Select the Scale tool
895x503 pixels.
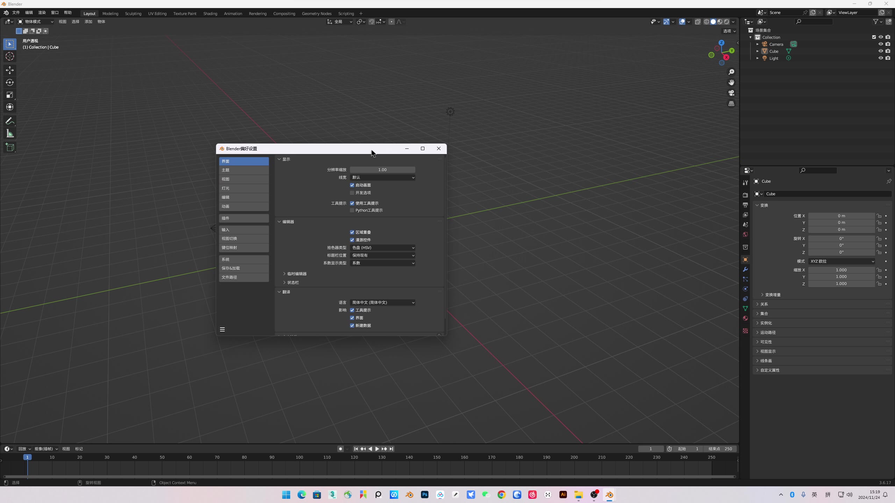click(10, 95)
